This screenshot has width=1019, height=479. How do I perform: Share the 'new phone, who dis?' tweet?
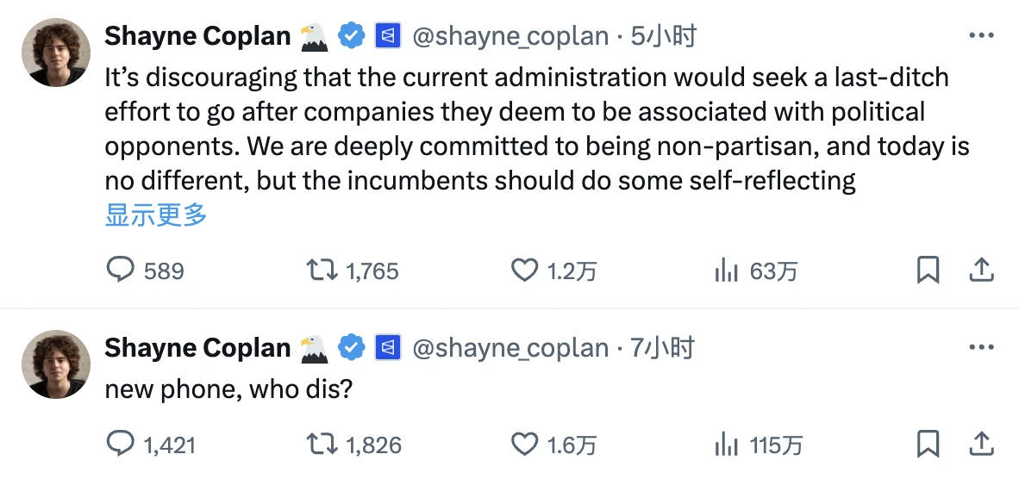click(982, 444)
